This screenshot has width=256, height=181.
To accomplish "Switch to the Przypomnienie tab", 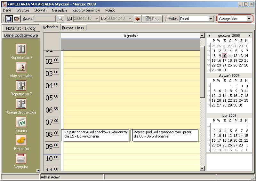I will point(73,28).
